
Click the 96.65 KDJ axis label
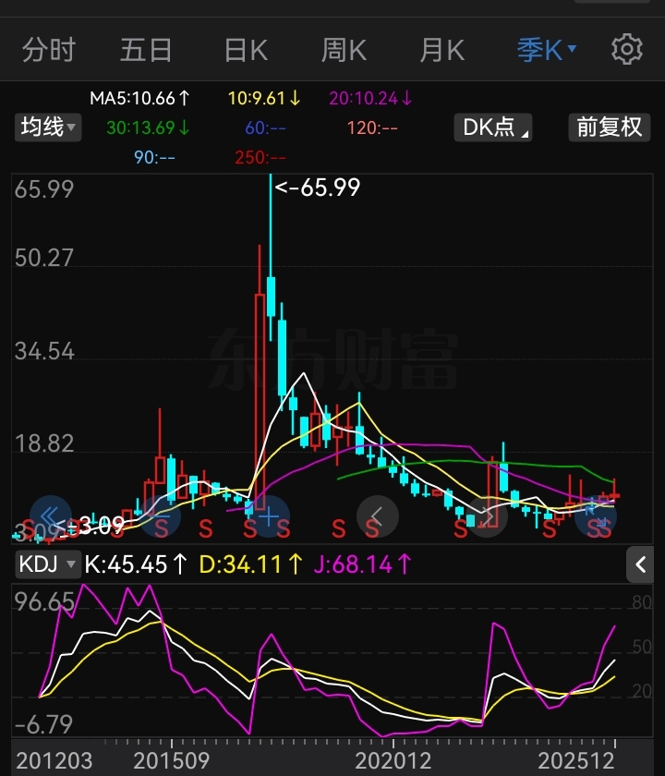pyautogui.click(x=44, y=601)
